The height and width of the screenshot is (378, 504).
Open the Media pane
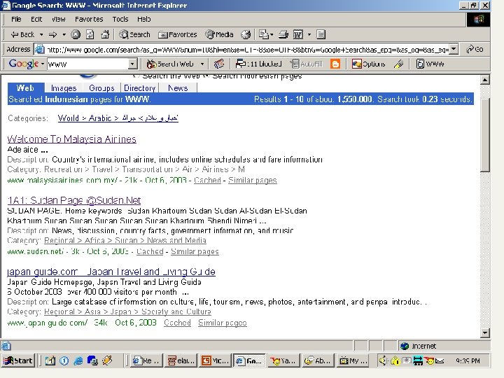[220, 34]
